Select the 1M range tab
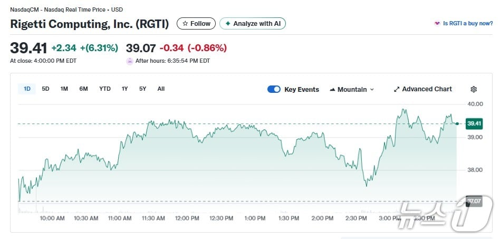Image resolution: width=500 pixels, height=239 pixels. (64, 89)
